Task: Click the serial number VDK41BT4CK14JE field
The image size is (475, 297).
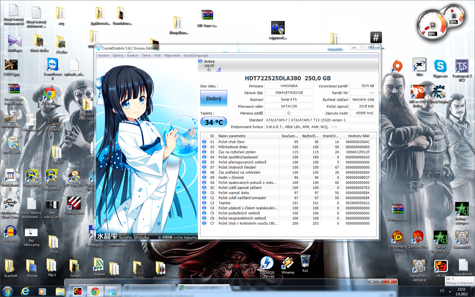Action: [x=289, y=92]
